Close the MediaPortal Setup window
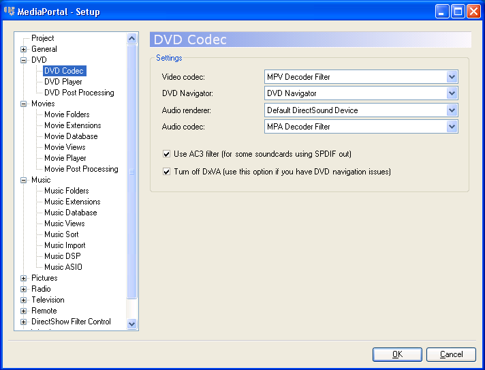This screenshot has width=485, height=370. tap(473, 12)
